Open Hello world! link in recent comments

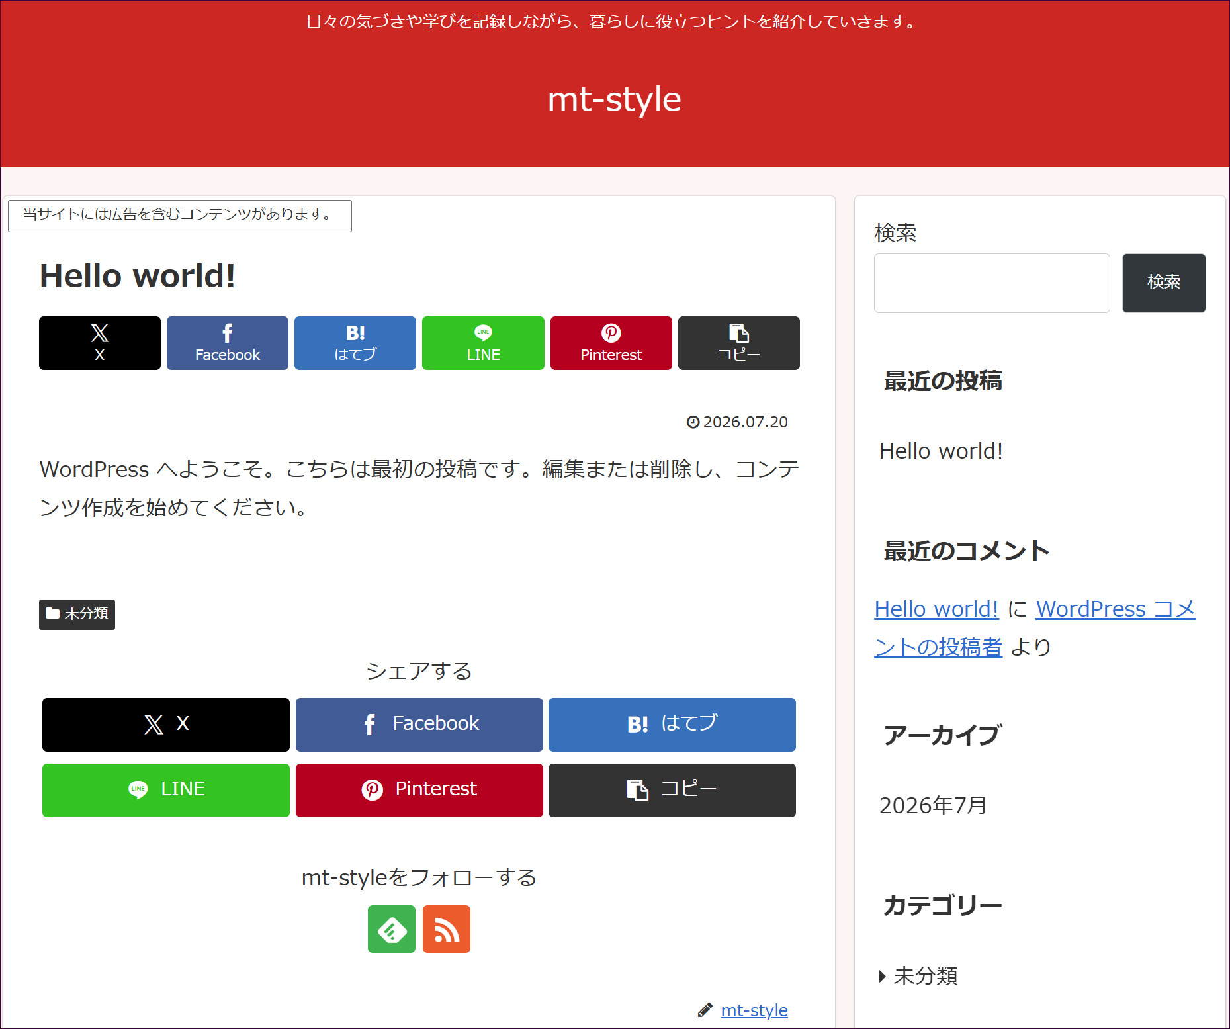point(936,609)
